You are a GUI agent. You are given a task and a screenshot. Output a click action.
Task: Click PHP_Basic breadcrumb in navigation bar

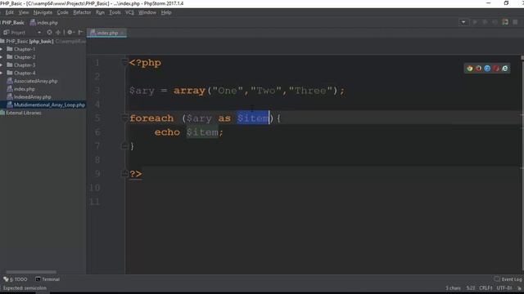pyautogui.click(x=13, y=23)
